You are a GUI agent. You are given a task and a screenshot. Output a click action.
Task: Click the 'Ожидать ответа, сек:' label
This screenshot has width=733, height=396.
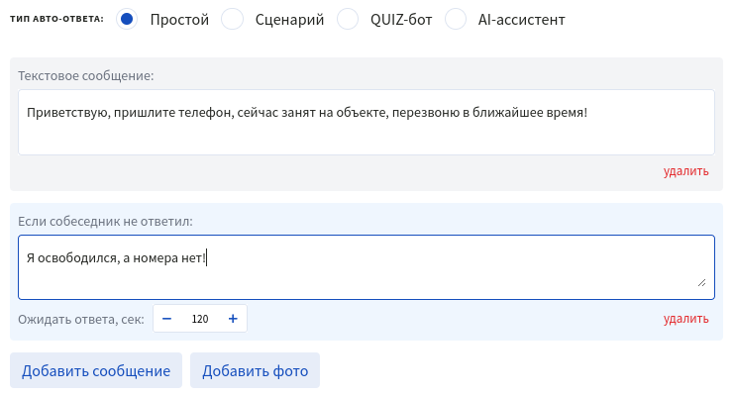click(x=81, y=319)
